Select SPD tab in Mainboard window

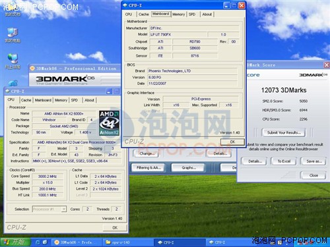pos(192,14)
